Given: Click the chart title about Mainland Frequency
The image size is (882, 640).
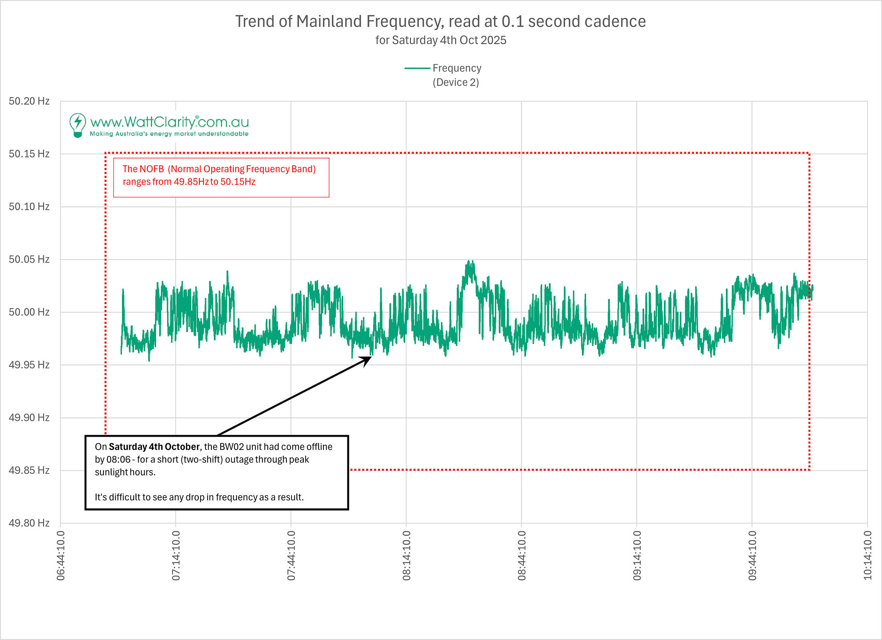Looking at the screenshot, I should 440,21.
